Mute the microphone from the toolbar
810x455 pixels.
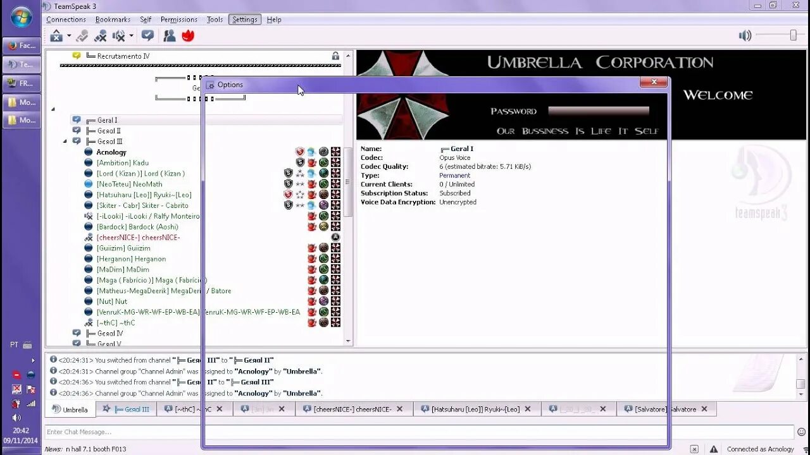tap(100, 36)
